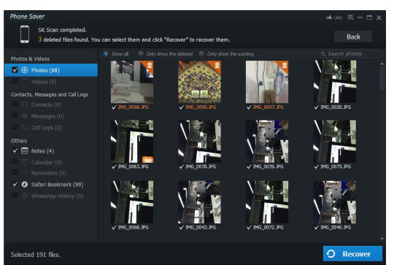The image size is (394, 265).
Task: Click inside the Search photos field
Action: pyautogui.click(x=350, y=54)
